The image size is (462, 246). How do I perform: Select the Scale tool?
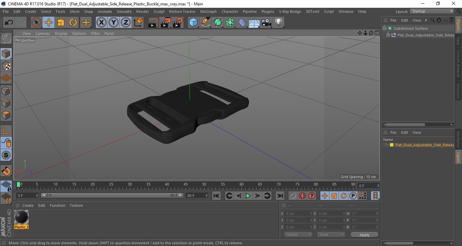pos(61,23)
